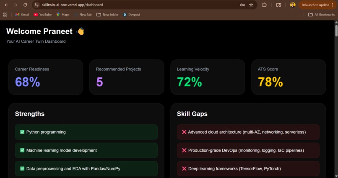Click the Welcome Praneet heading

tap(39, 31)
